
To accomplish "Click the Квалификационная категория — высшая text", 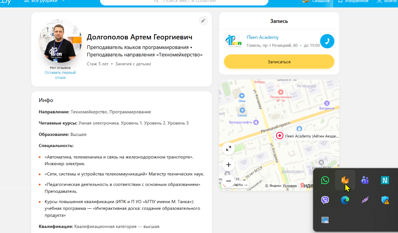I will coord(117,226).
